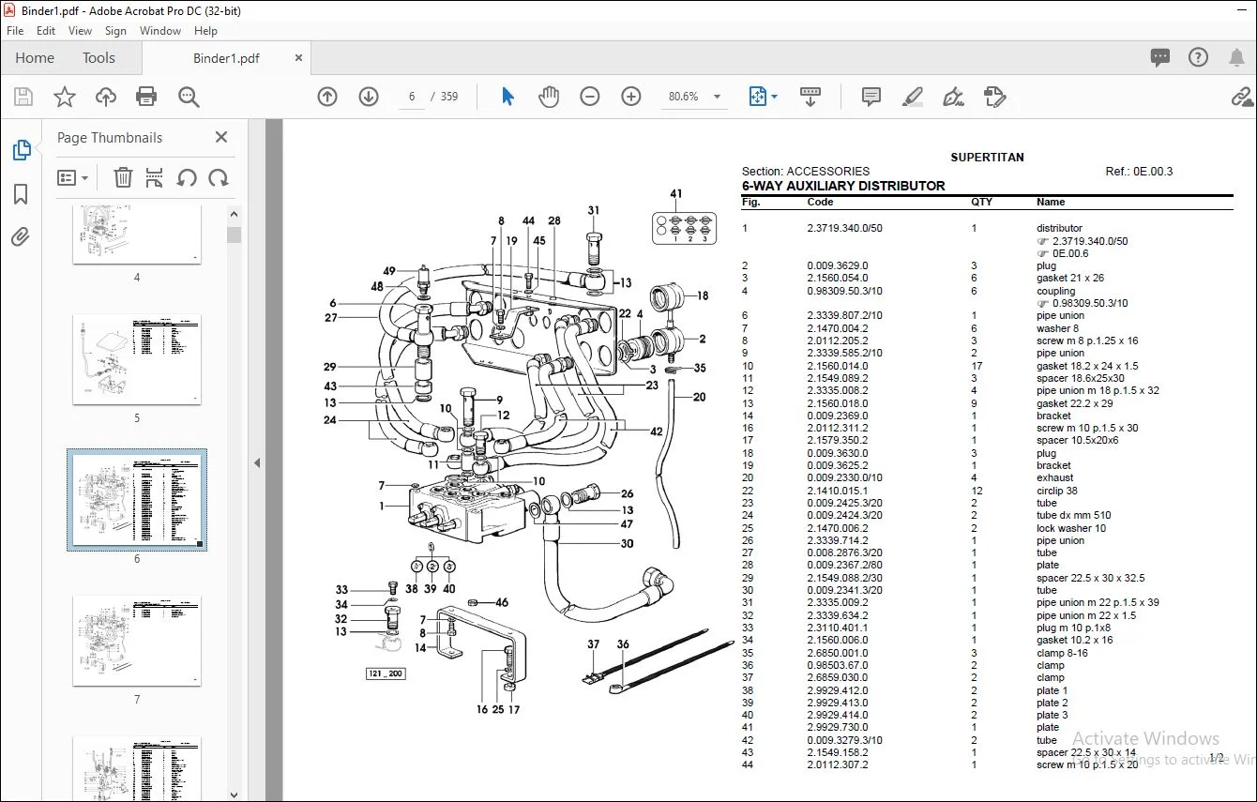
Task: Rotate page clockwise
Action: coord(219,177)
